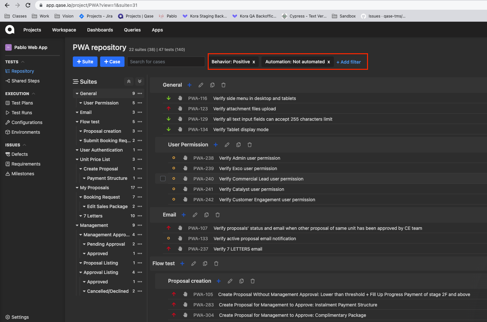This screenshot has height=322, width=487.
Task: Open Settings at sidebar bottom
Action: pos(17,317)
